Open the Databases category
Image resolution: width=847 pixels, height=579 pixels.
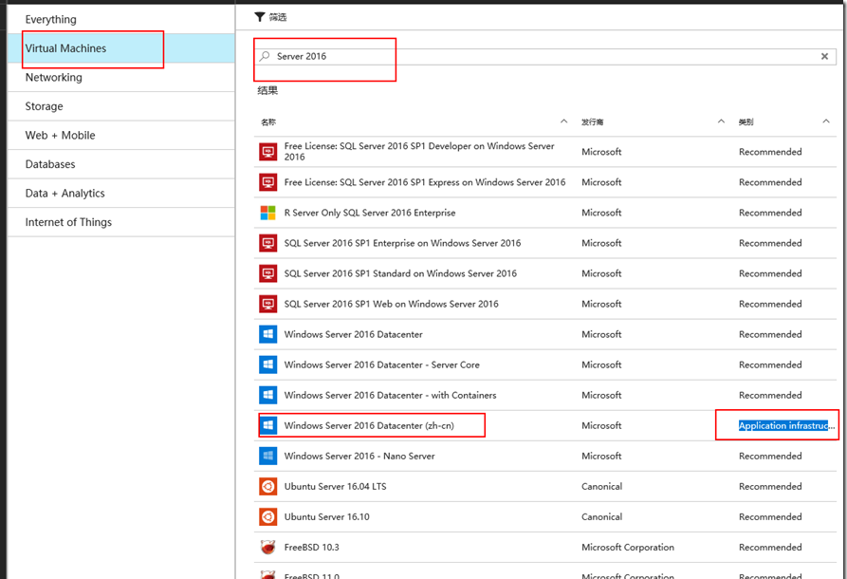(121, 164)
